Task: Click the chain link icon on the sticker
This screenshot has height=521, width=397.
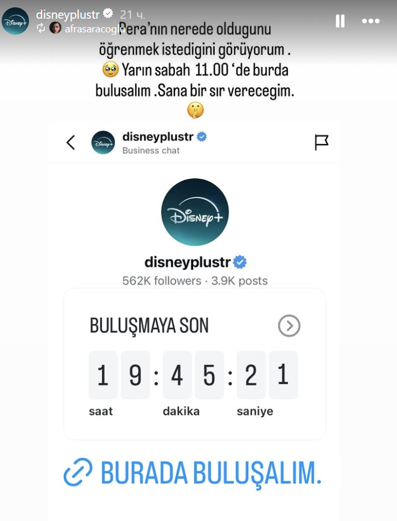Action: click(x=78, y=472)
